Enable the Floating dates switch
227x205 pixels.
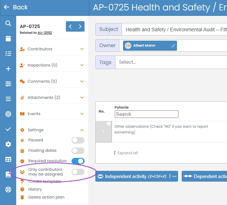point(78,151)
